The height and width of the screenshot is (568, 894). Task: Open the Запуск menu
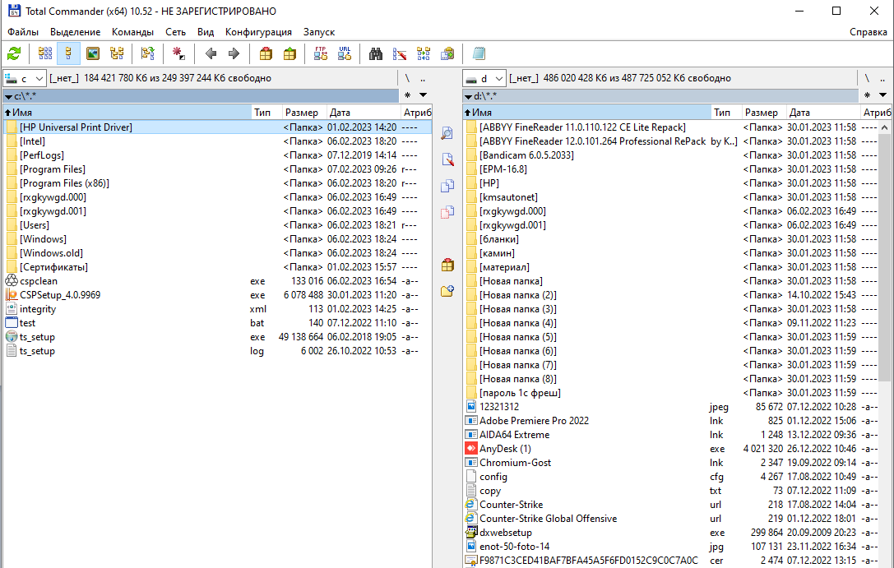pyautogui.click(x=319, y=32)
